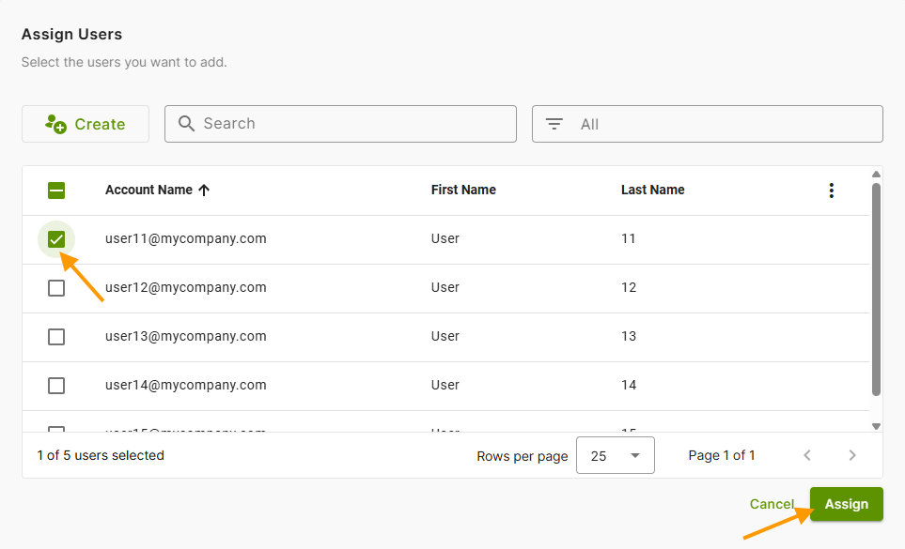Open the All filter dropdown
Screen dimensions: 905x549
click(x=707, y=124)
